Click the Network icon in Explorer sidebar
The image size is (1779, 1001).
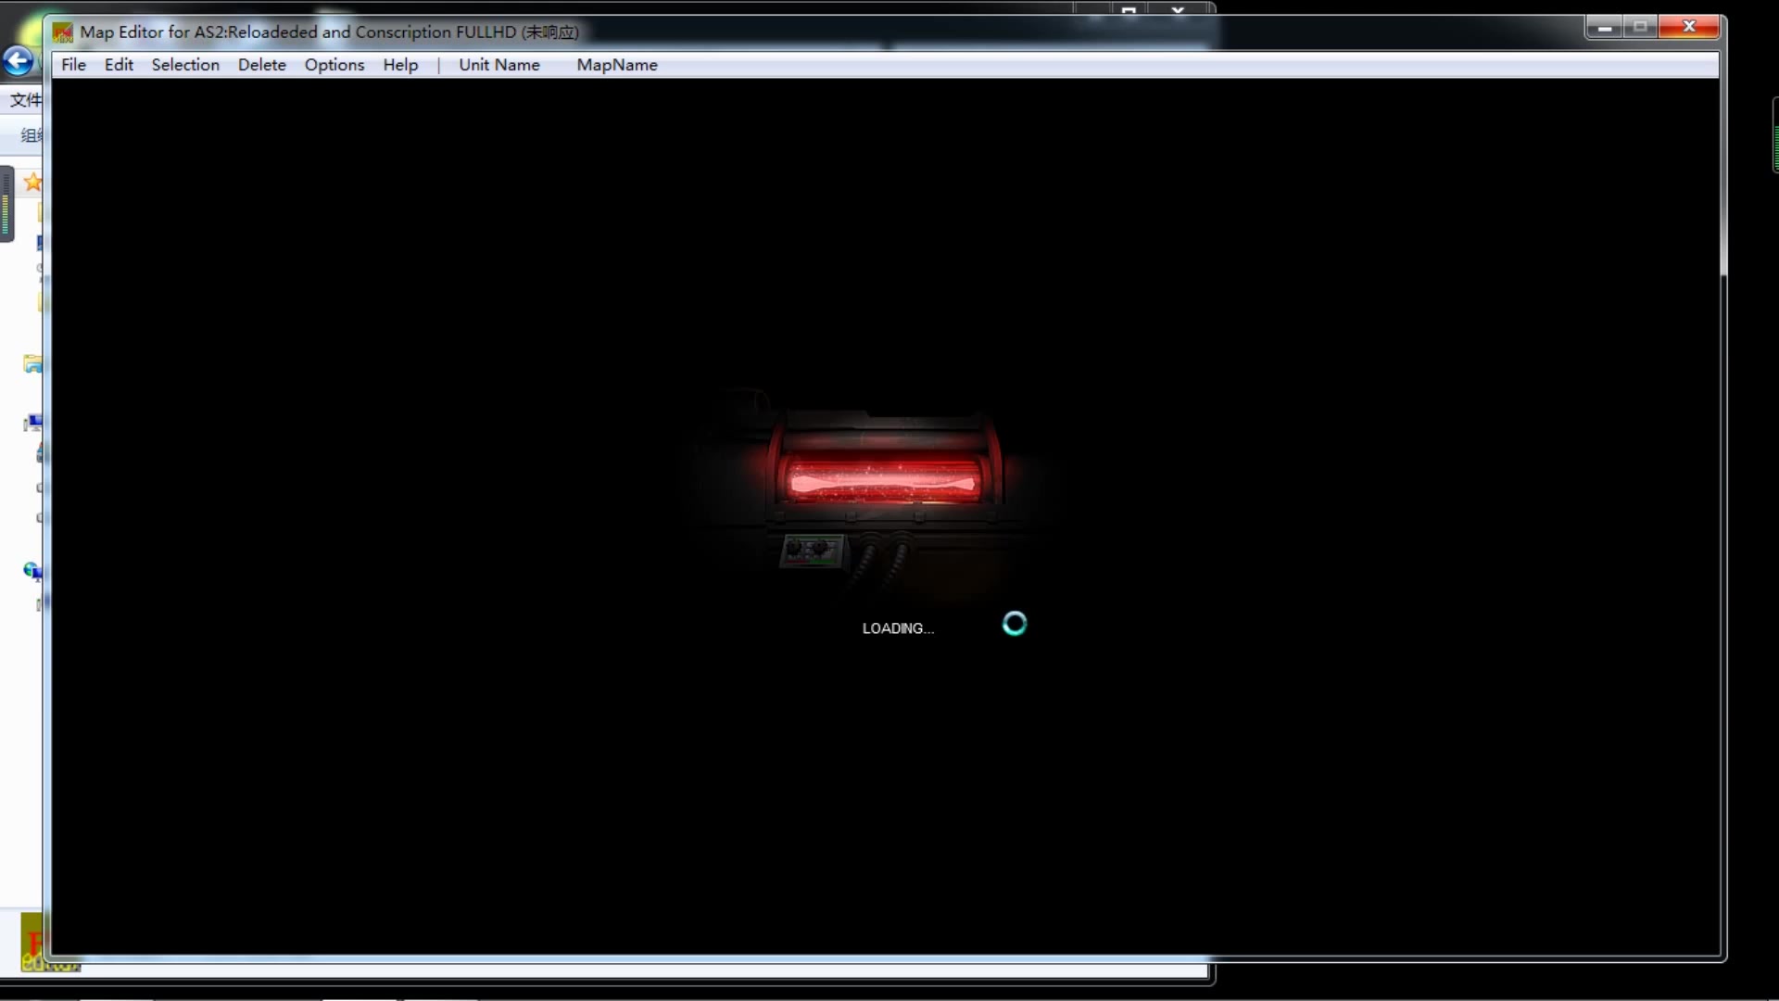point(32,571)
